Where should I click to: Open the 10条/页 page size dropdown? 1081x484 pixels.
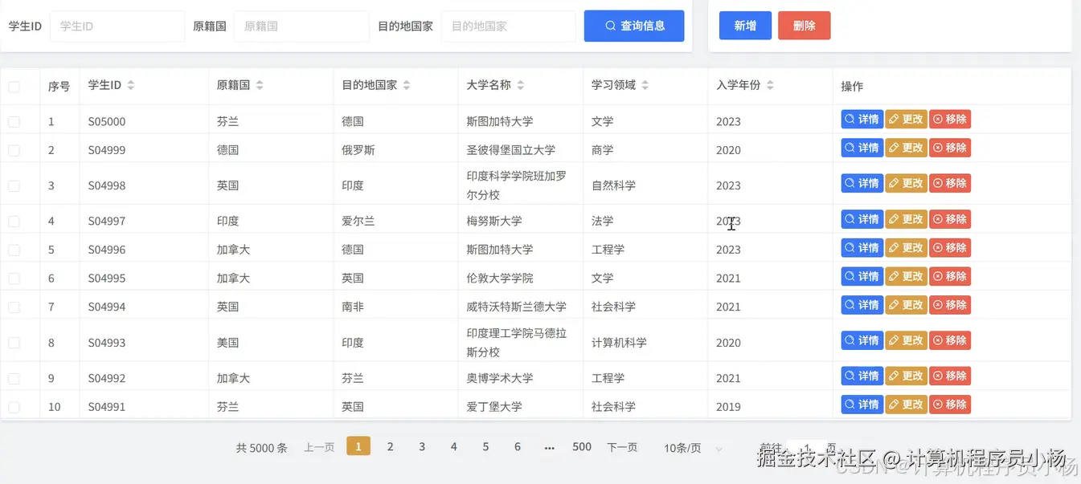pos(691,447)
